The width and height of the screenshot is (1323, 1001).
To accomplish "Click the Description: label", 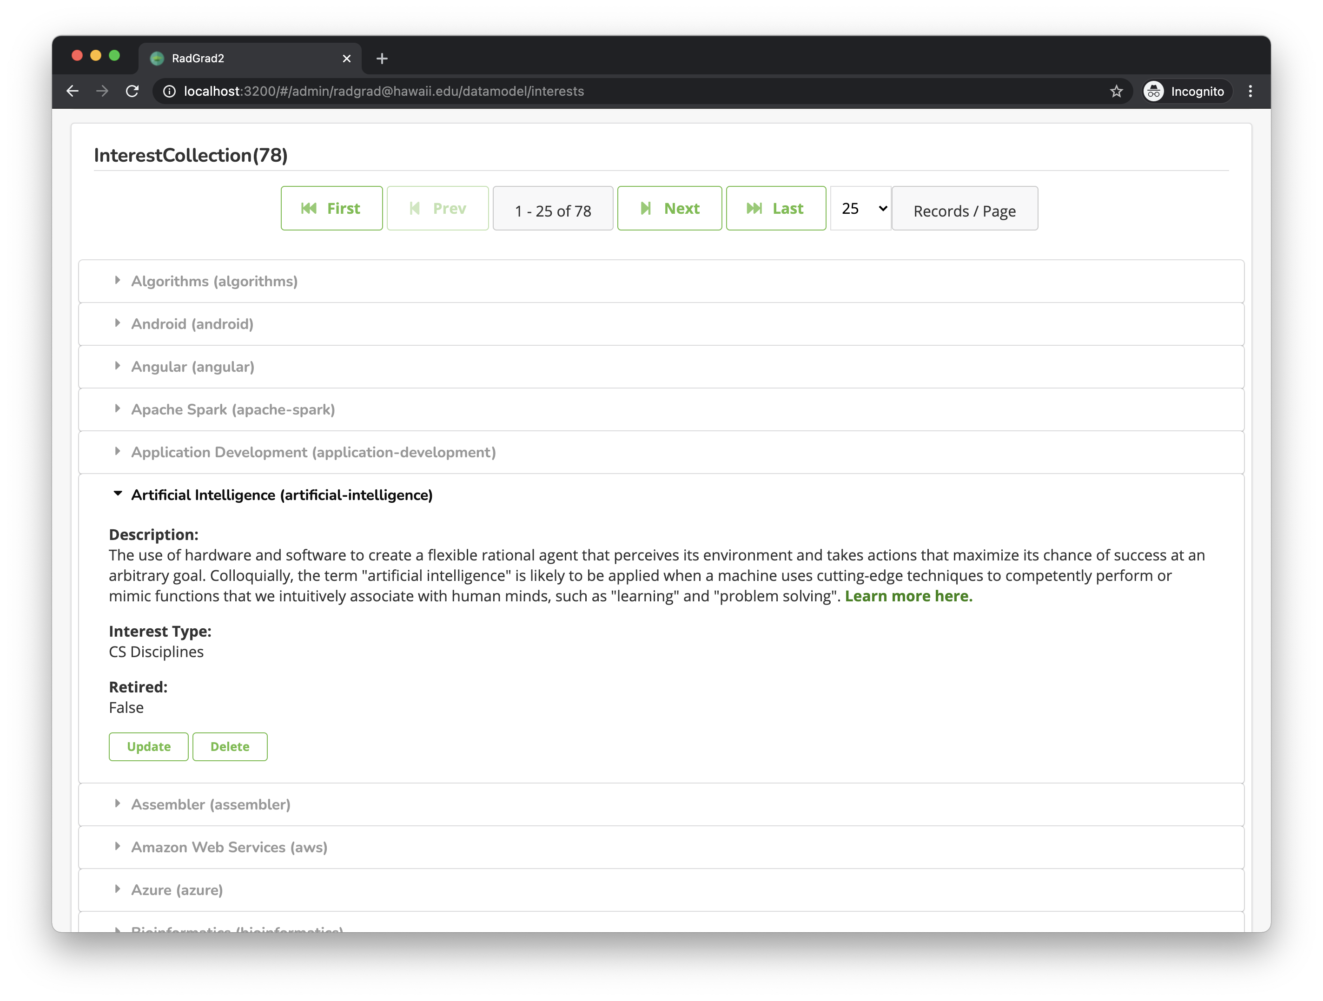I will (x=154, y=534).
